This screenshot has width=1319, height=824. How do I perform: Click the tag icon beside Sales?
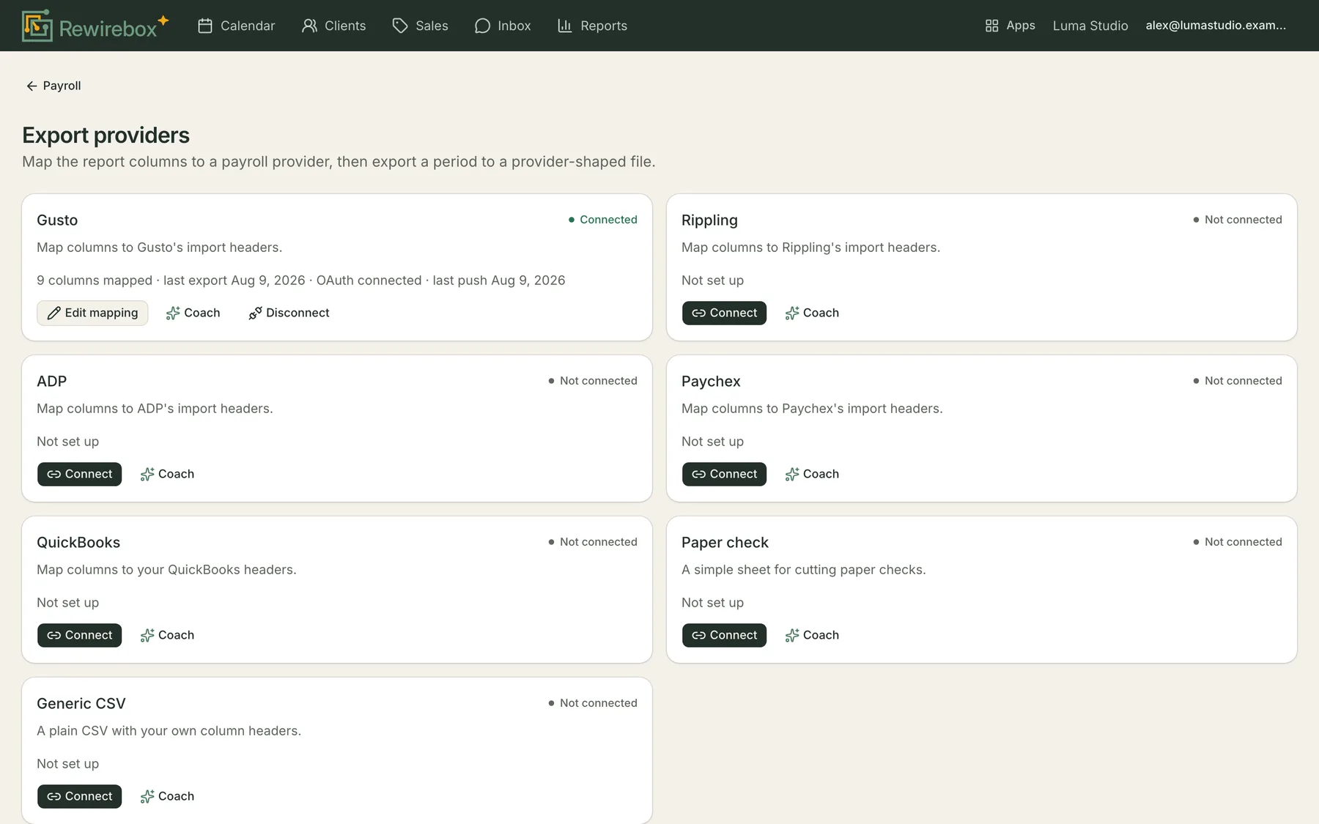point(400,26)
